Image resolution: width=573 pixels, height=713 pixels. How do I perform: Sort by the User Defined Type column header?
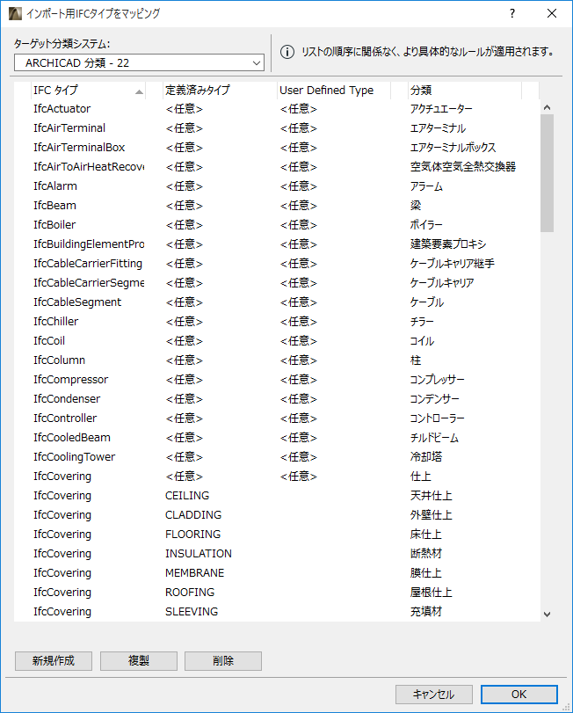click(334, 90)
